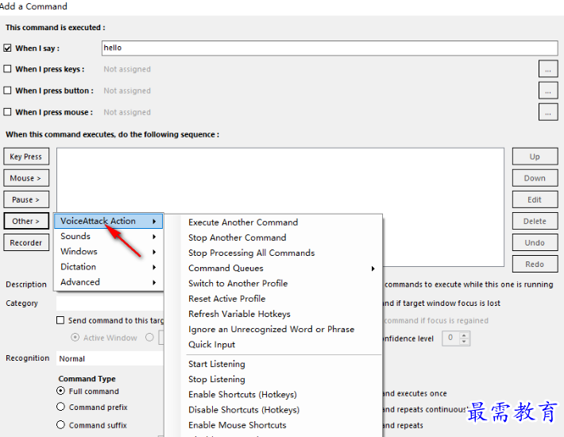Screen dimensions: 564x437
Task: Expand the Sounds submenu
Action: [x=108, y=236]
